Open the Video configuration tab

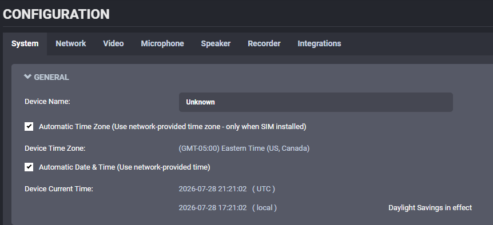[x=113, y=43]
